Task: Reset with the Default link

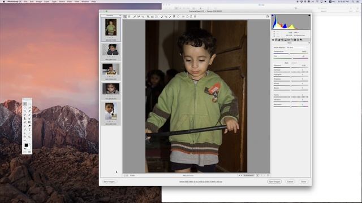Action: coord(294,63)
